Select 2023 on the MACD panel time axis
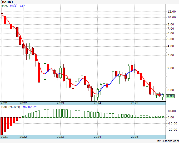This screenshot has height=143, width=179. 60,137
